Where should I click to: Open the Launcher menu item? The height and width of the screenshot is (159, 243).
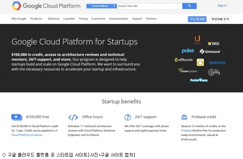(x=69, y=19)
